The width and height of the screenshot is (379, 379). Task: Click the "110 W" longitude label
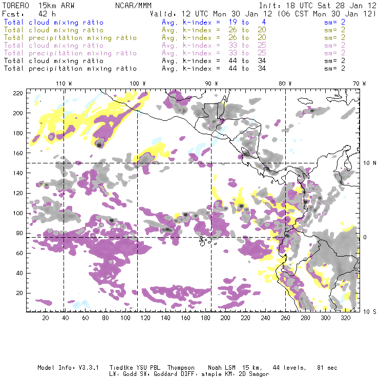pos(64,83)
